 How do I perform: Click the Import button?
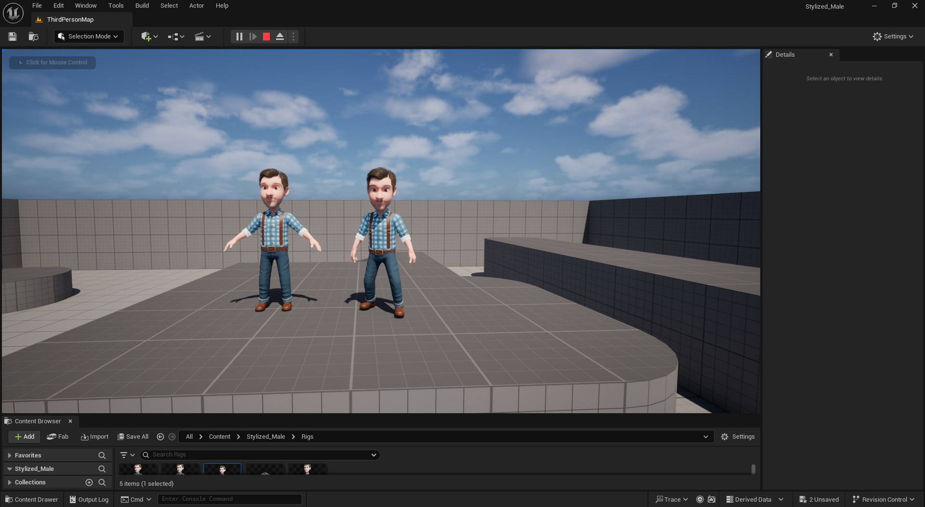coord(94,437)
